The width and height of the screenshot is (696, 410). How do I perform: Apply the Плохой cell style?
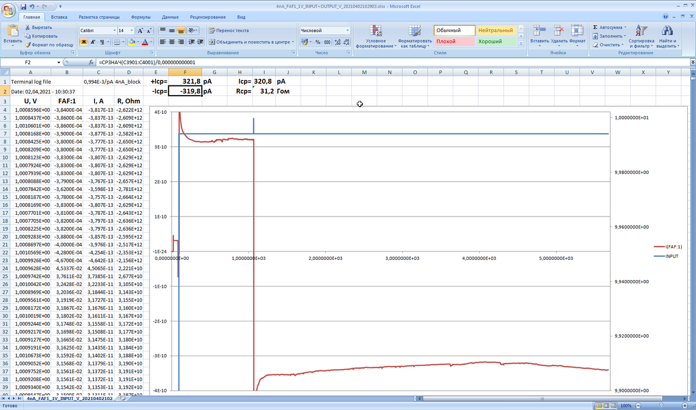point(454,41)
